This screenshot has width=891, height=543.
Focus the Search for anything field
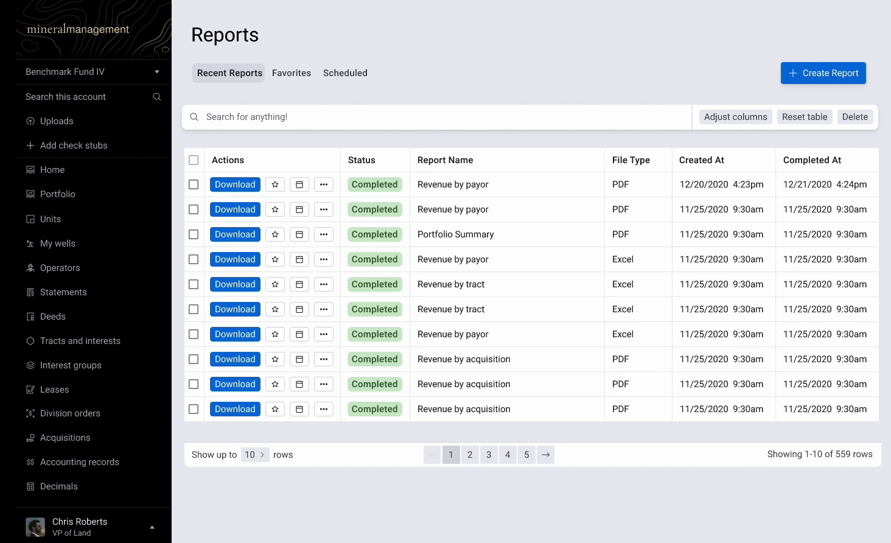click(437, 117)
